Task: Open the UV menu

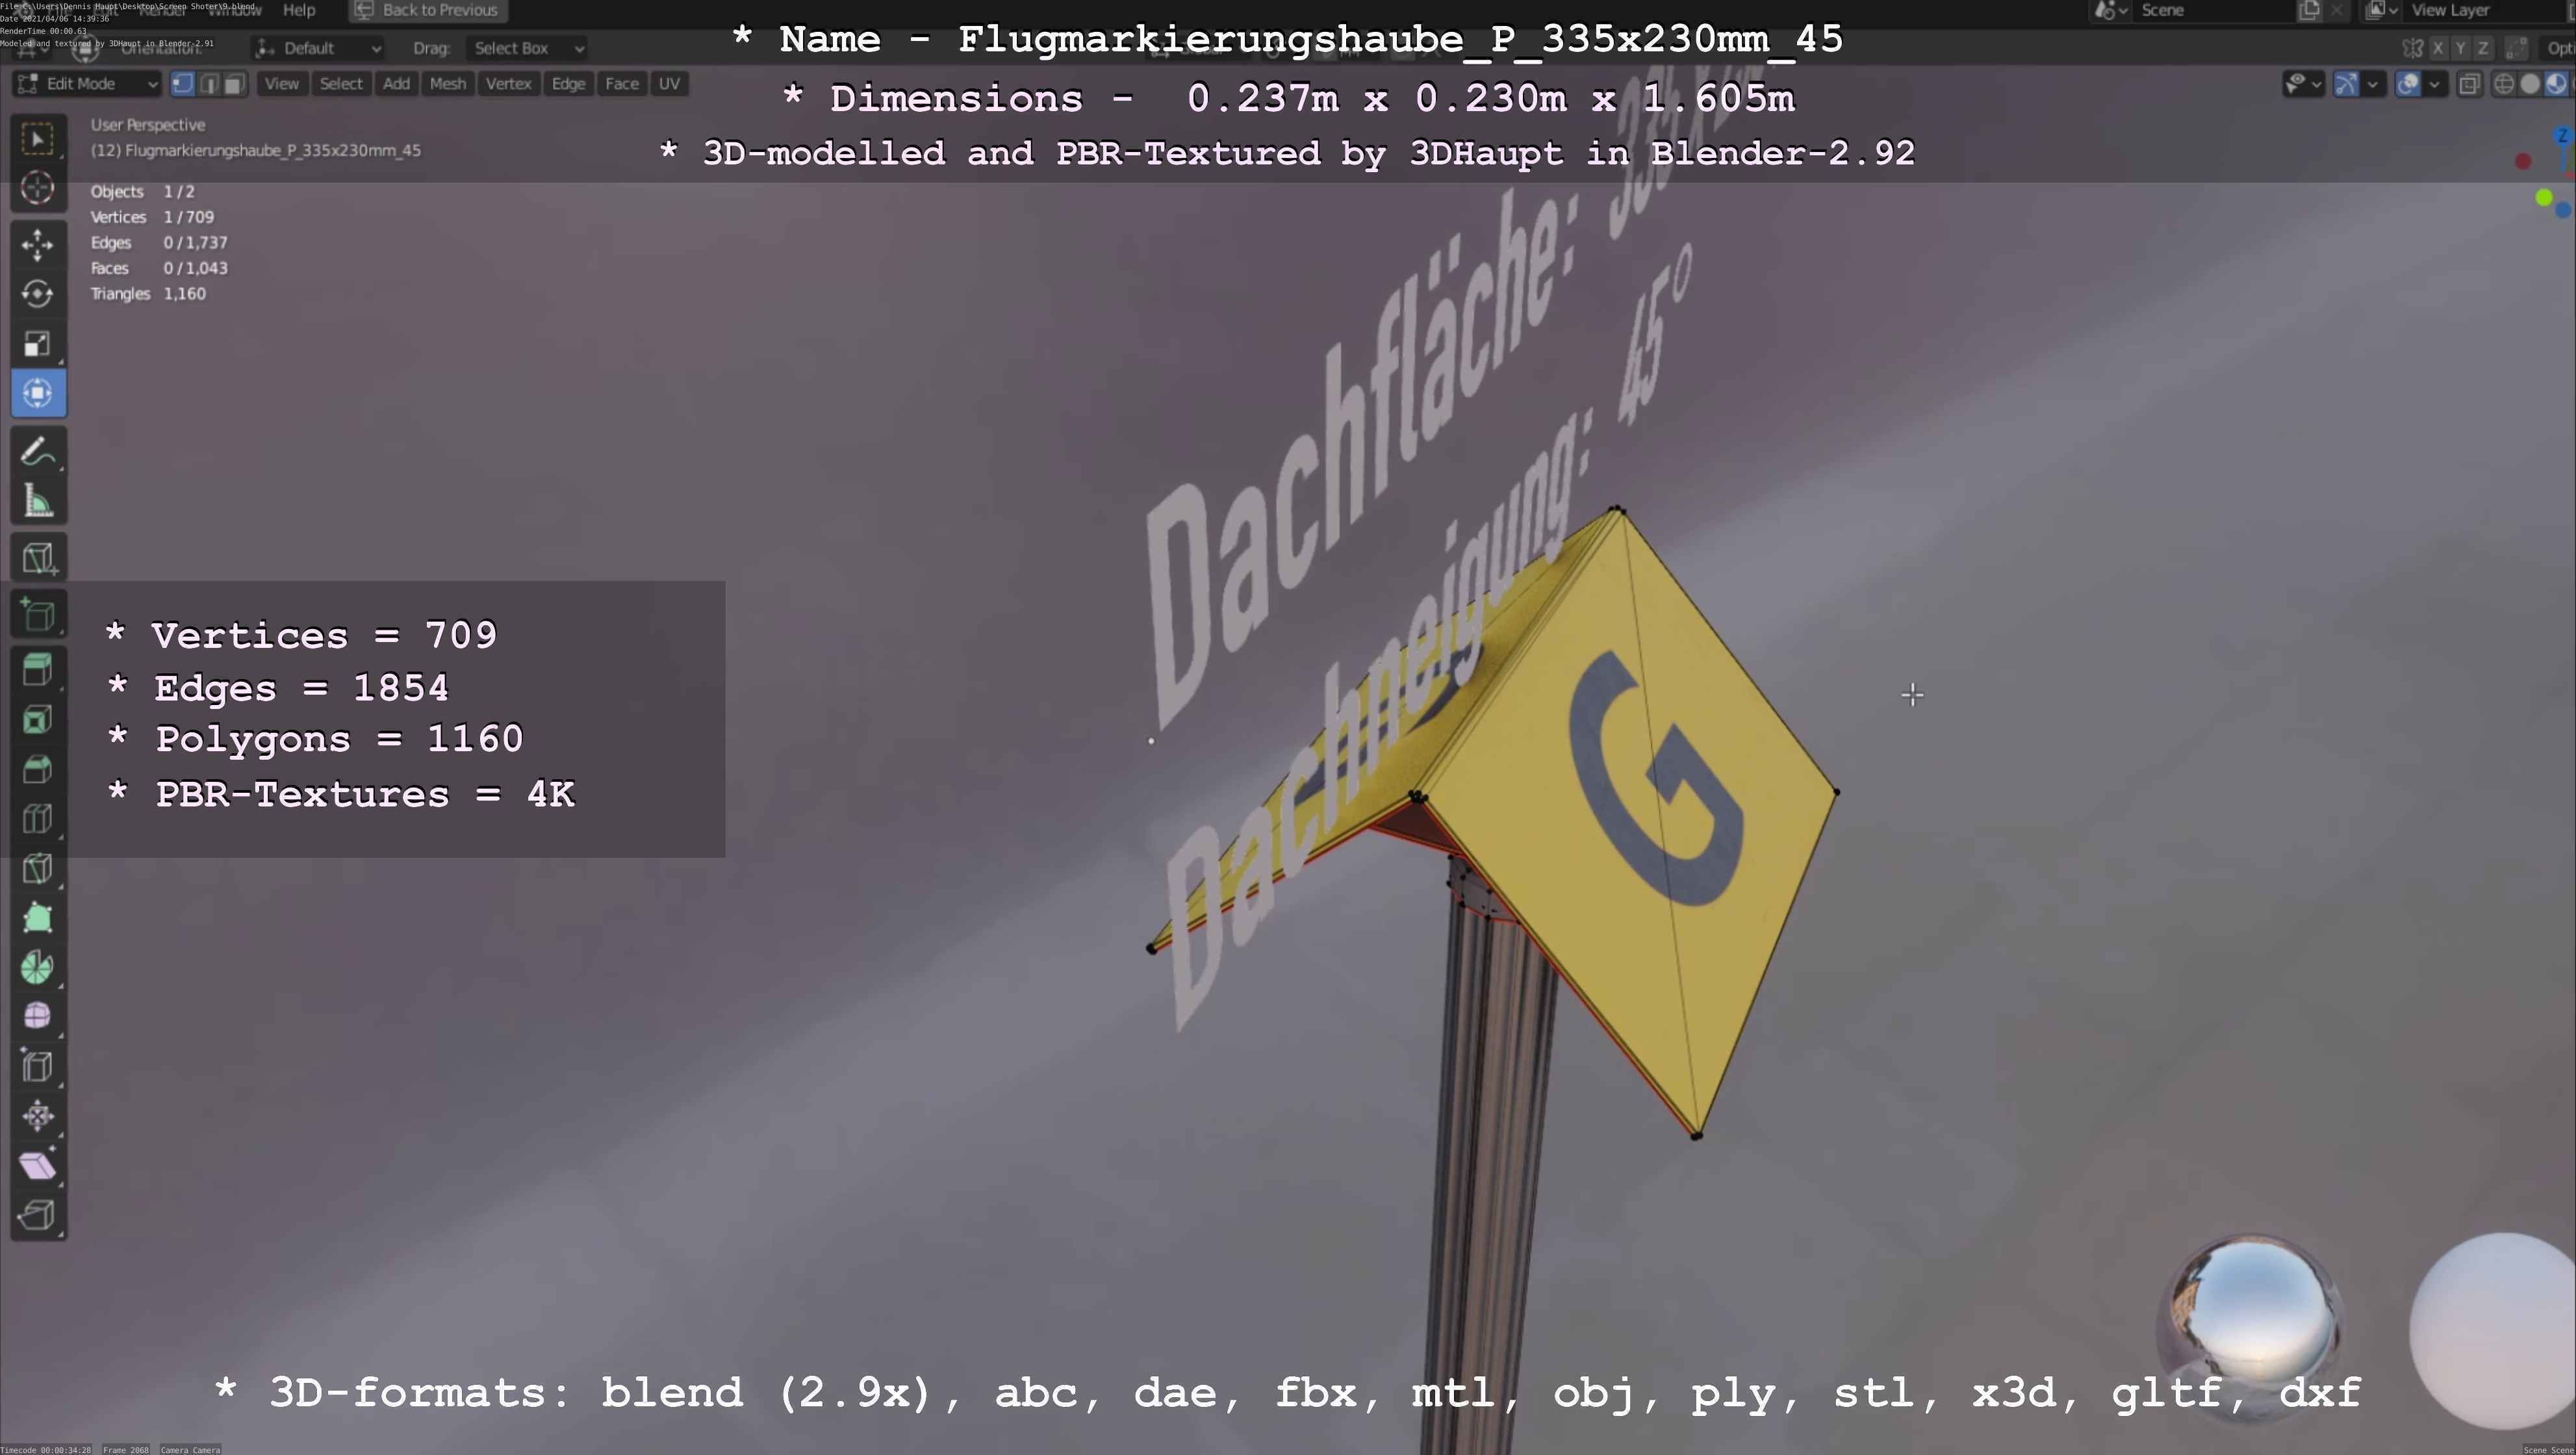Action: coord(669,84)
